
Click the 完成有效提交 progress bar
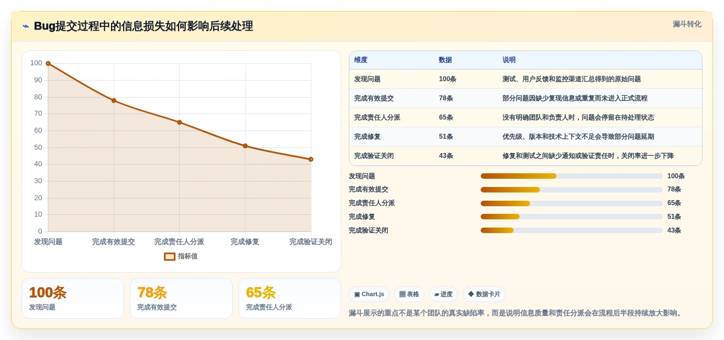(x=572, y=190)
